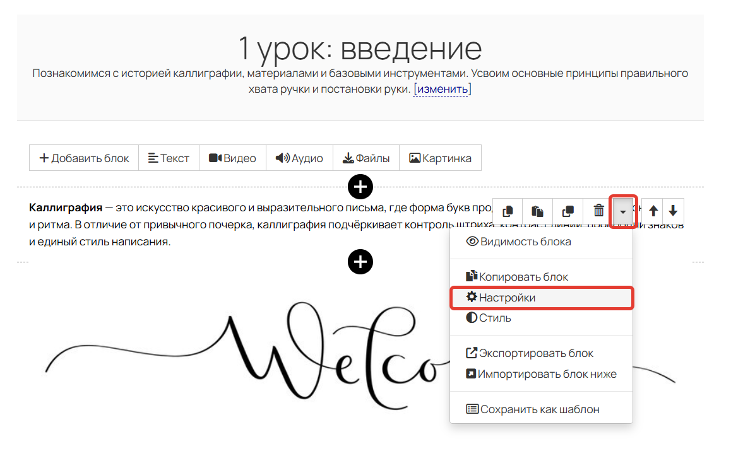
Task: Move the block down with the arrow icon
Action: coord(673,211)
